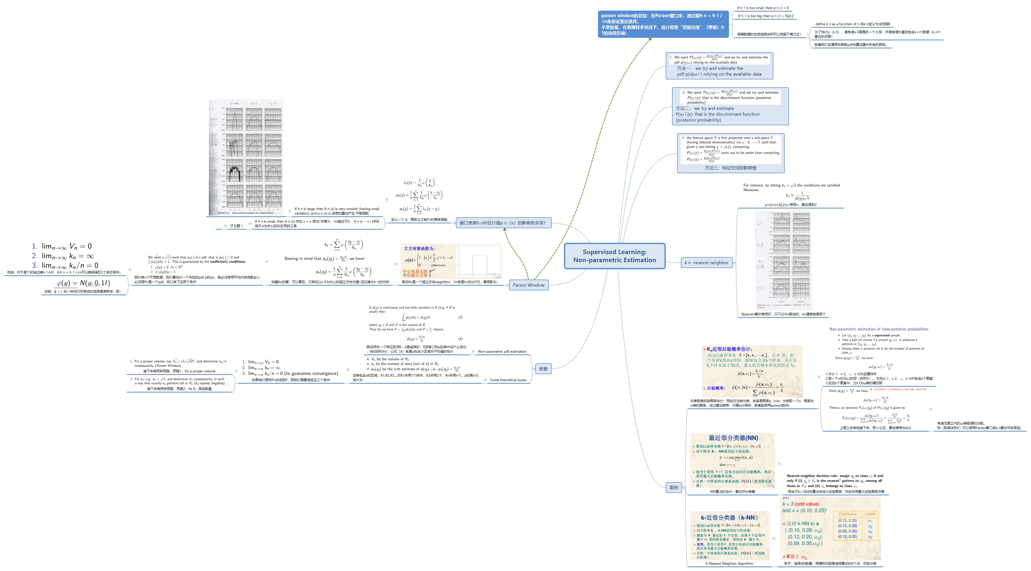
Task: Select 'p=k/n/v,加上k=根号n' caption
Action: tap(791, 205)
